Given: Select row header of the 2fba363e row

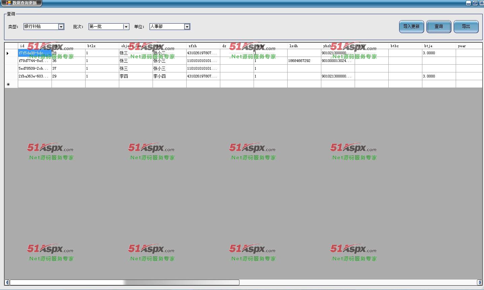Looking at the screenshot, I should point(11,76).
